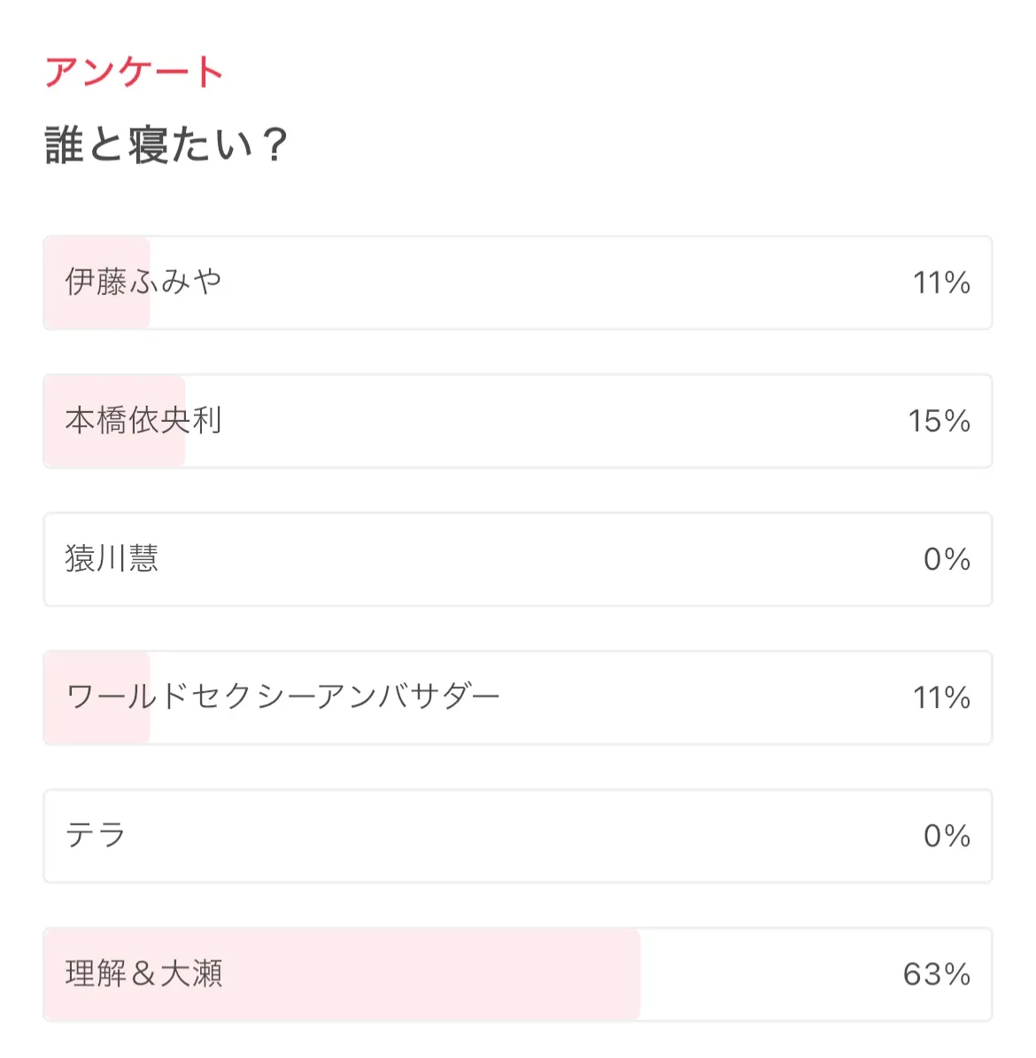
Task: Click the アンケート heading
Action: tap(134, 72)
